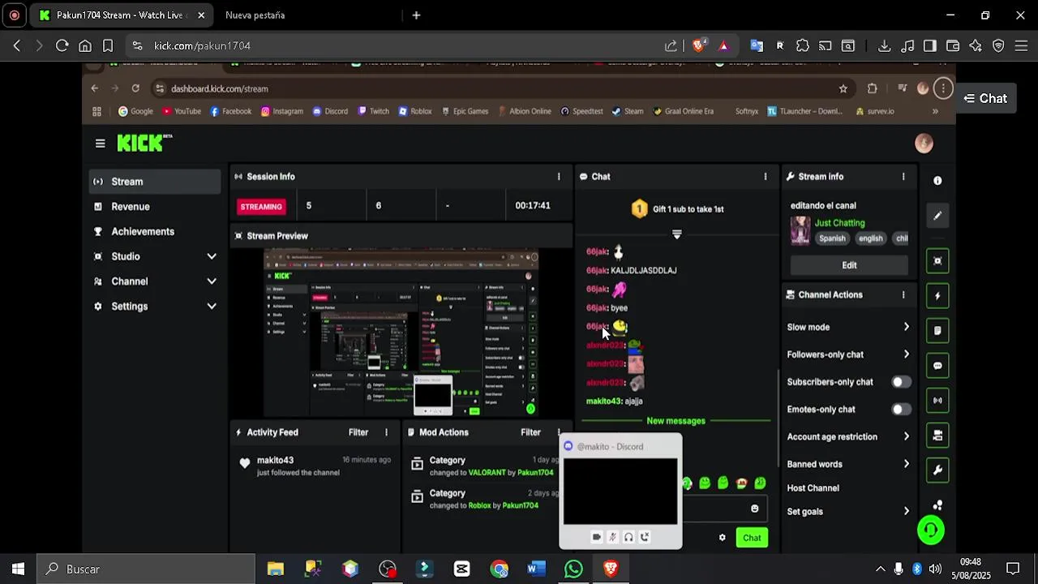Open the user avatar in Kick dashboard header

pos(924,144)
